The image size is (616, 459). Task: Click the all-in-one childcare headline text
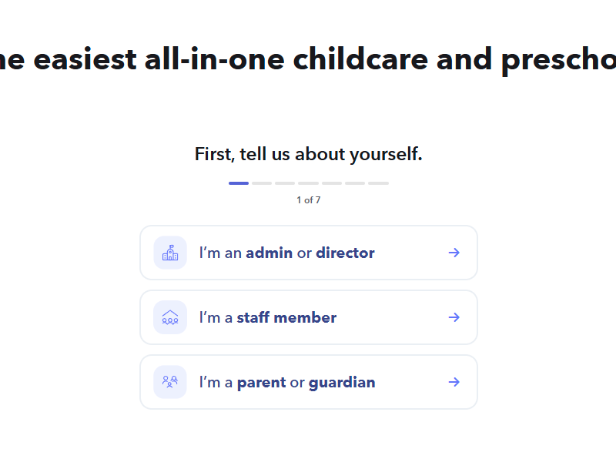(308, 59)
